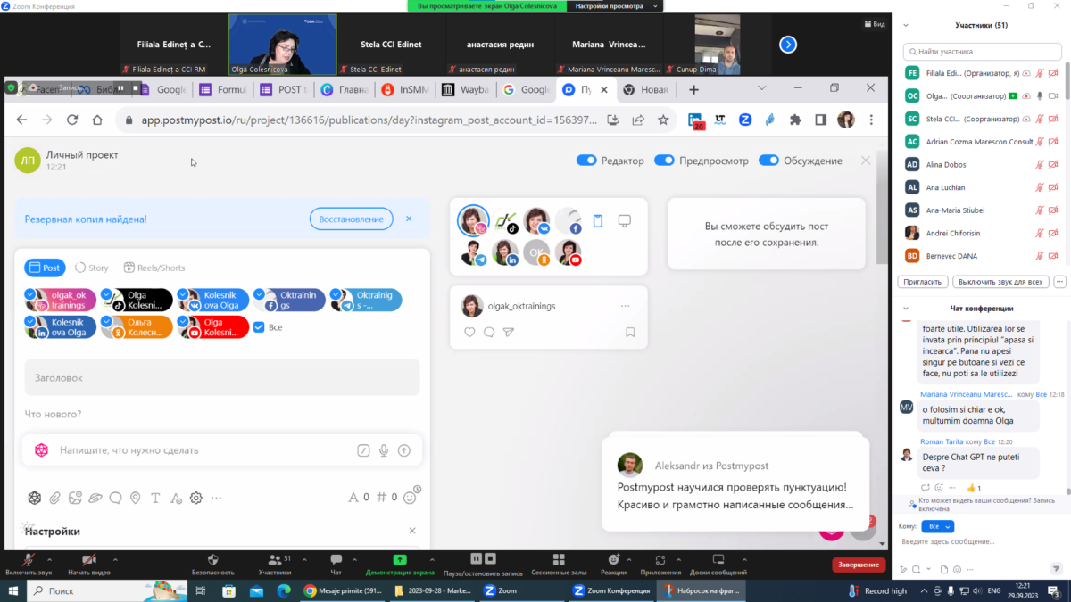Open Windows Start menu
1071x602 pixels.
(x=12, y=590)
